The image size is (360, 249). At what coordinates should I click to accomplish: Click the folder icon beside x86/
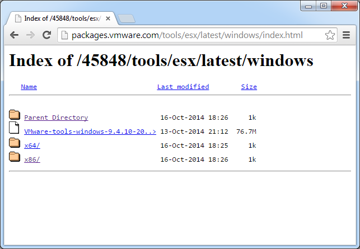coord(15,157)
